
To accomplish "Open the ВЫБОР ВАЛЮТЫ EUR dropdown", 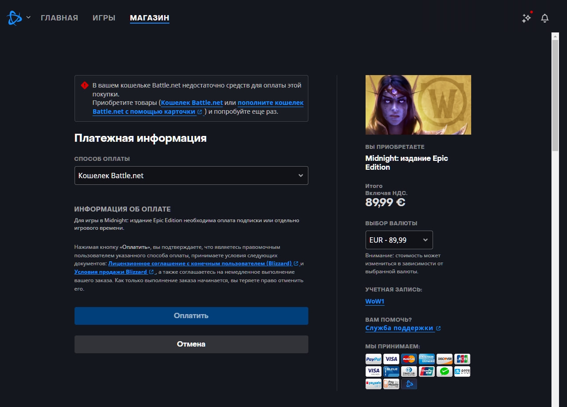I will (x=399, y=240).
